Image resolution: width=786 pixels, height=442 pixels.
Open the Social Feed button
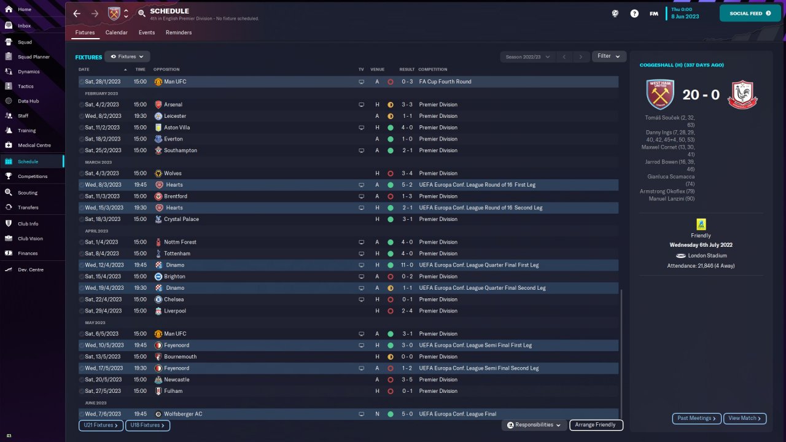tap(750, 14)
